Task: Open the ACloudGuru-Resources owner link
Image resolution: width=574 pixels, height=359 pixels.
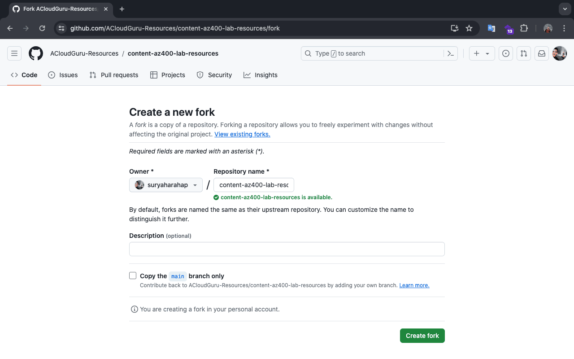Action: (x=84, y=53)
